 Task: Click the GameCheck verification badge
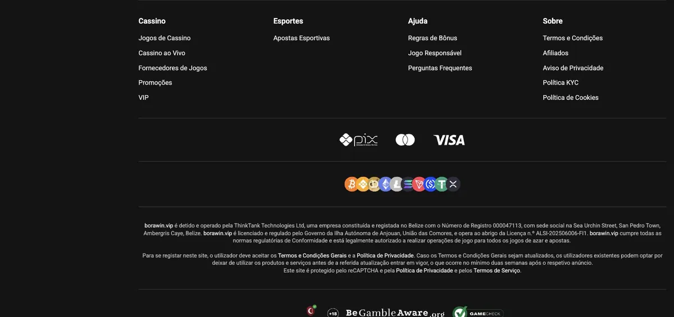coord(478,313)
